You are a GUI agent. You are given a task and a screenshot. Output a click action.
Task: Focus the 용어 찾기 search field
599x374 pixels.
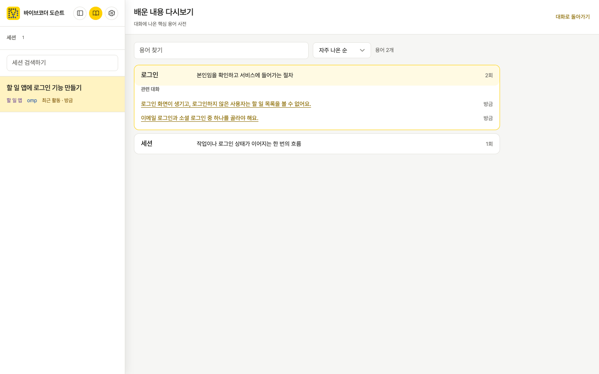pos(221,50)
